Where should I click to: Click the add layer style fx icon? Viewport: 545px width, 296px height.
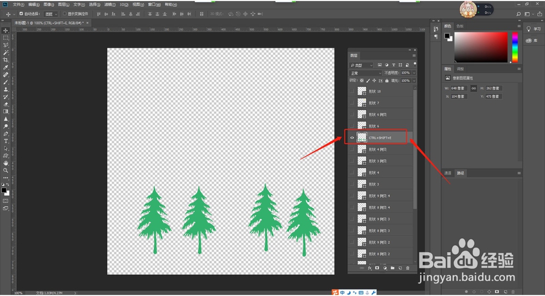[x=370, y=268]
